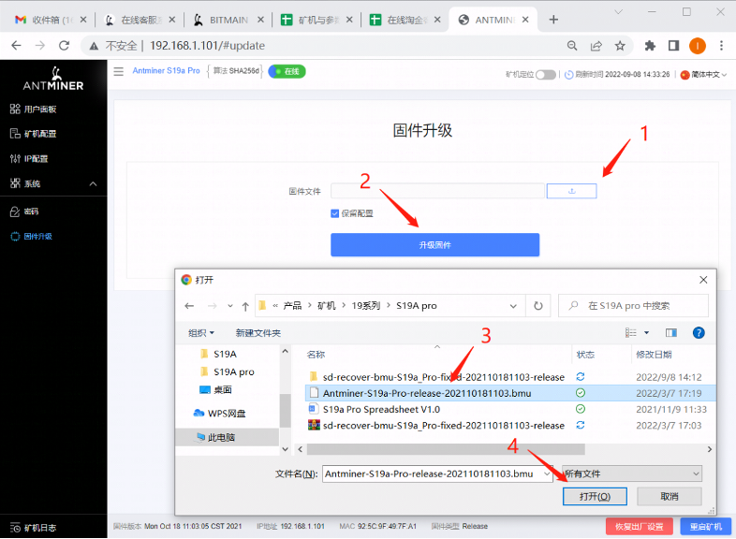The image size is (736, 539).
Task: Click 新建文件夹 in the dialog toolbar
Action: click(258, 333)
